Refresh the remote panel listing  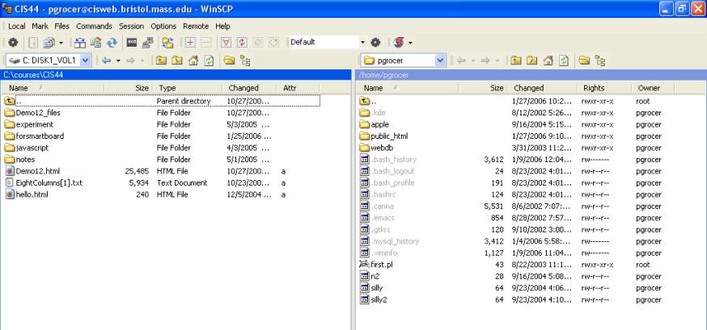[563, 61]
